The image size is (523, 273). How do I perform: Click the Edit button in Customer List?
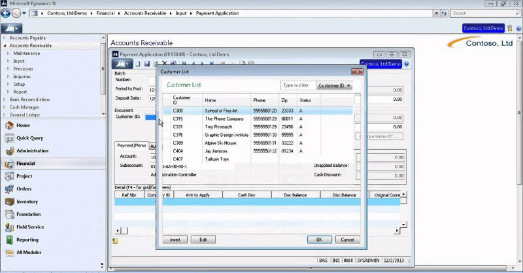(x=203, y=240)
